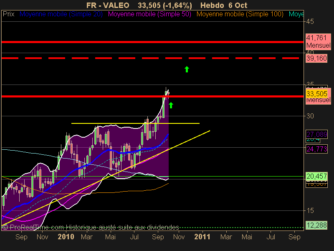Click the 24,773 magenta price label

pyautogui.click(x=316, y=149)
